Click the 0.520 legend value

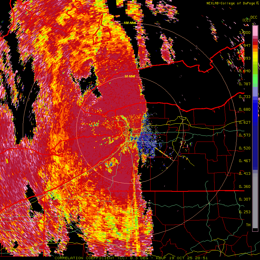[x=245, y=148]
